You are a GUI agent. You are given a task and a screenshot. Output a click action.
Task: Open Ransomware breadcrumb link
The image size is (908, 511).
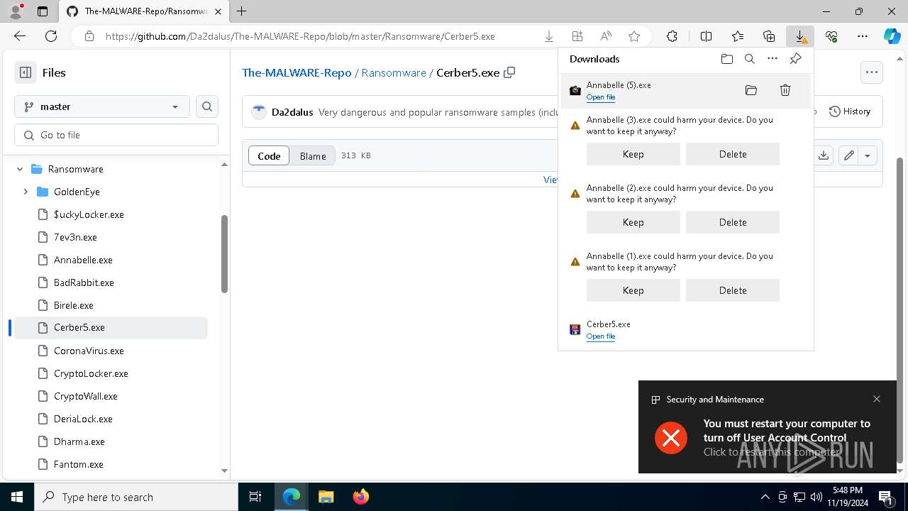tap(394, 72)
